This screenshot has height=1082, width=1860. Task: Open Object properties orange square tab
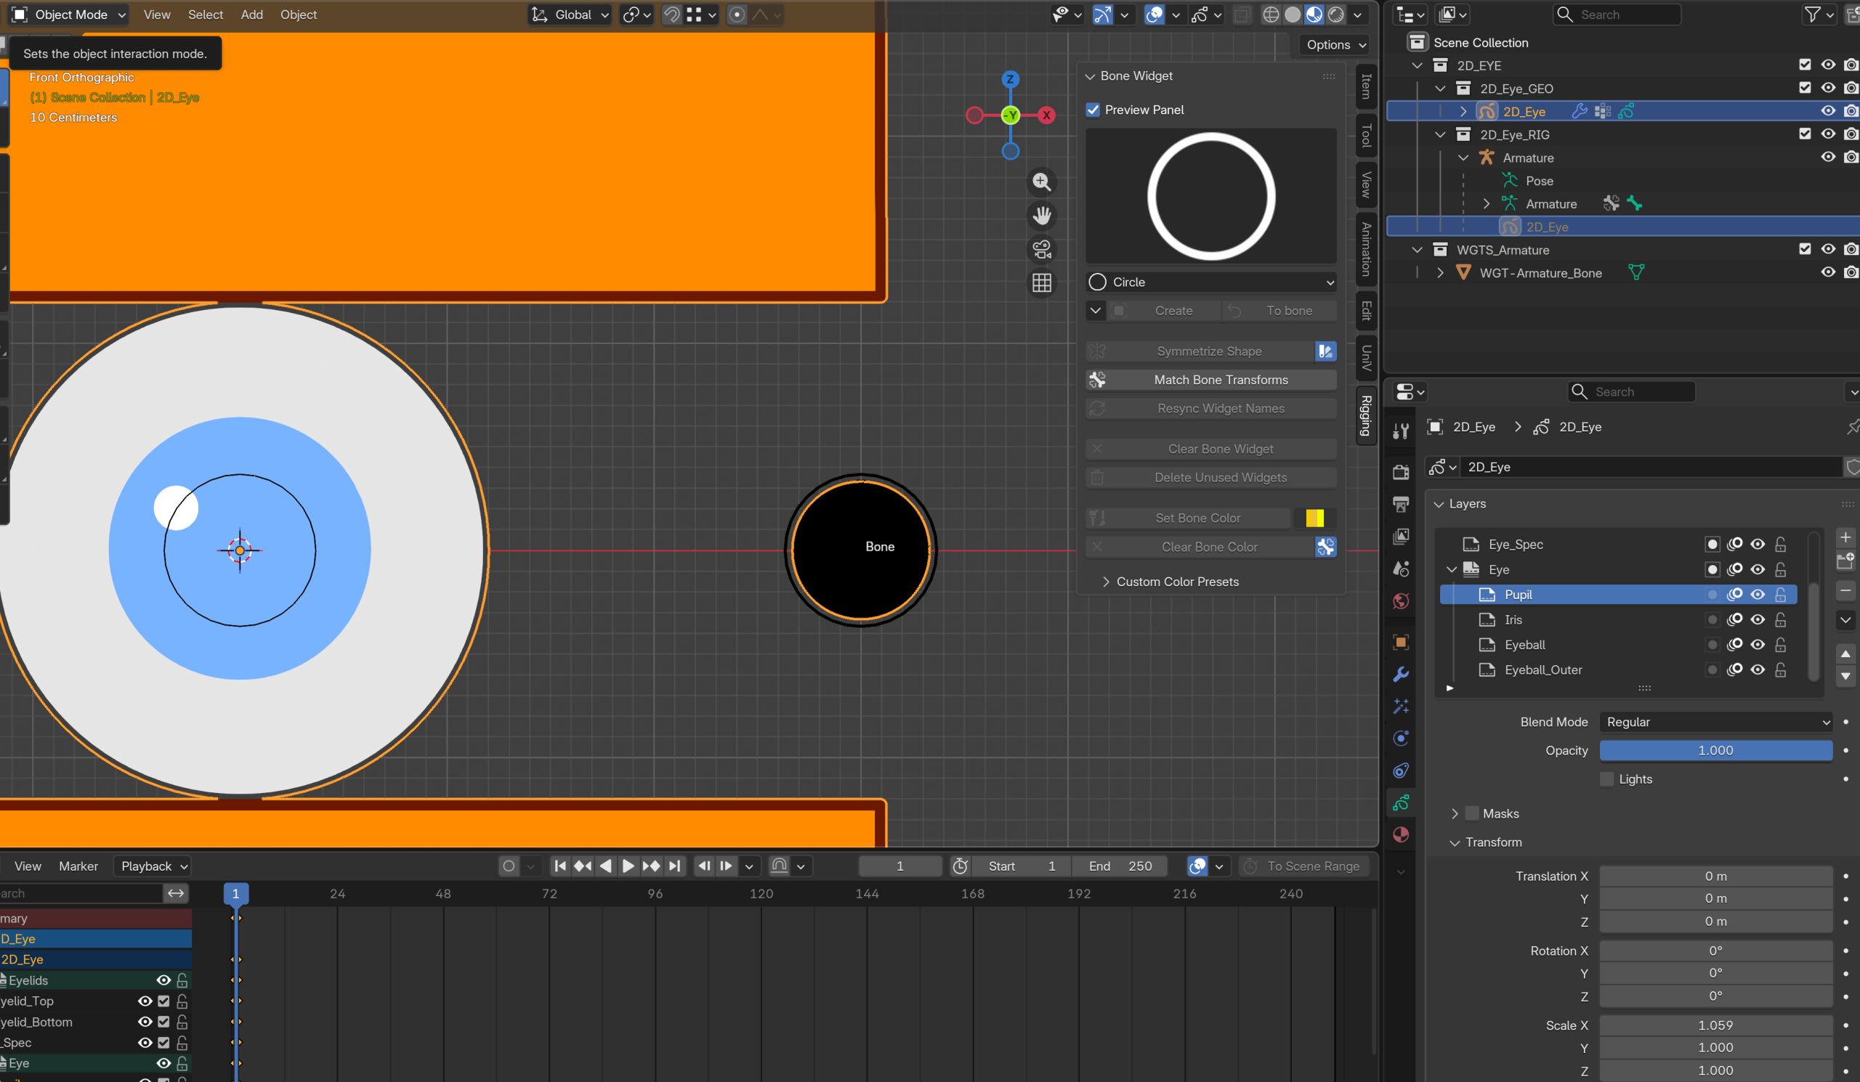[x=1400, y=642]
